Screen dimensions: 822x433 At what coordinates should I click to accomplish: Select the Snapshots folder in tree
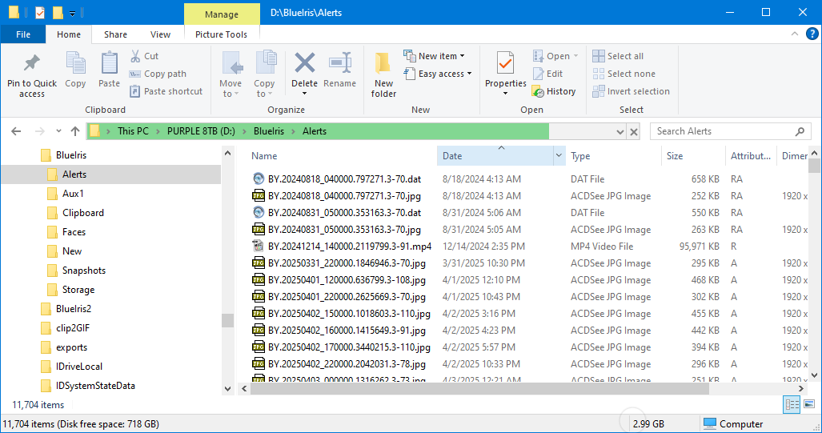tap(84, 271)
